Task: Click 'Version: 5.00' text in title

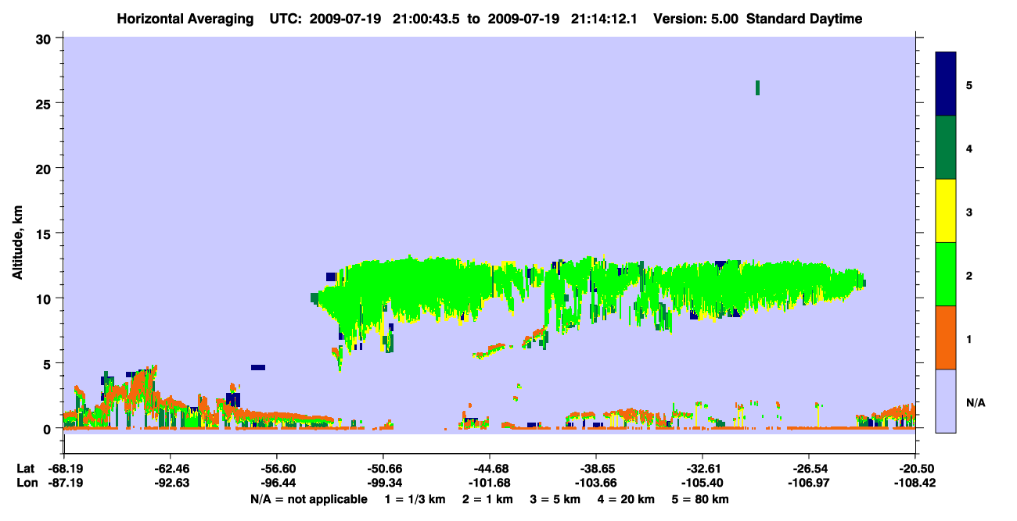Action: (x=696, y=19)
